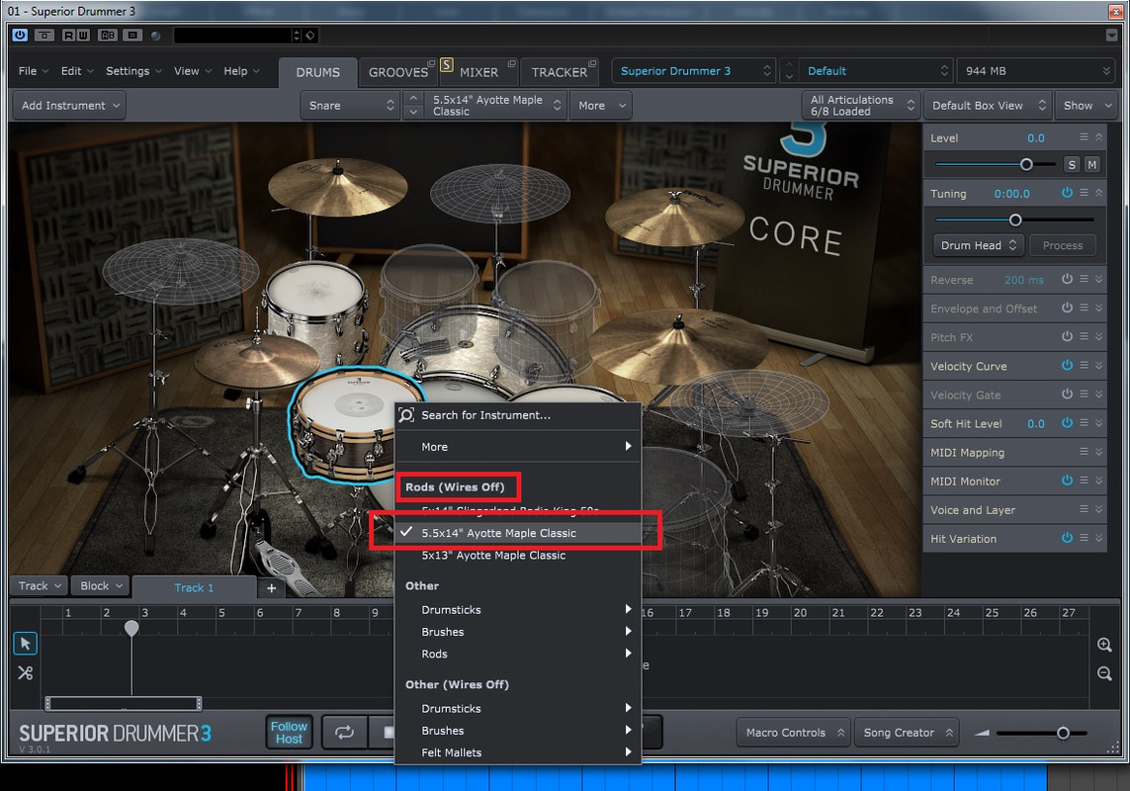Open the 5.5x14" Ayotte Maple Classic dropdown
The height and width of the screenshot is (791, 1130).
click(x=496, y=105)
